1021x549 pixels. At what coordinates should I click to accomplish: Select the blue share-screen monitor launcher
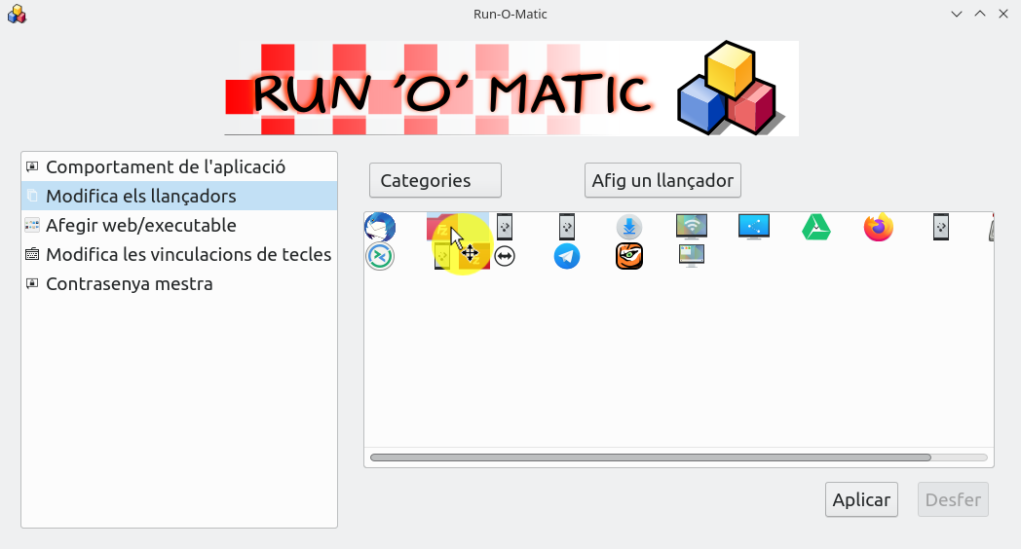pyautogui.click(x=754, y=227)
